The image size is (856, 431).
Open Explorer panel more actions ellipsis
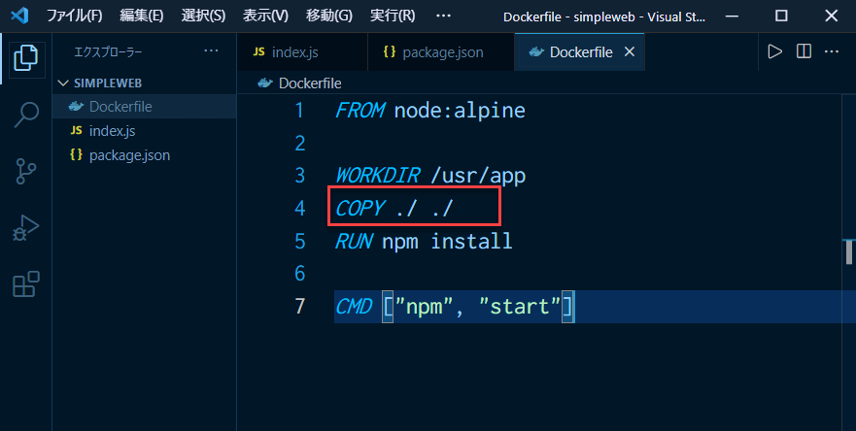click(x=211, y=51)
